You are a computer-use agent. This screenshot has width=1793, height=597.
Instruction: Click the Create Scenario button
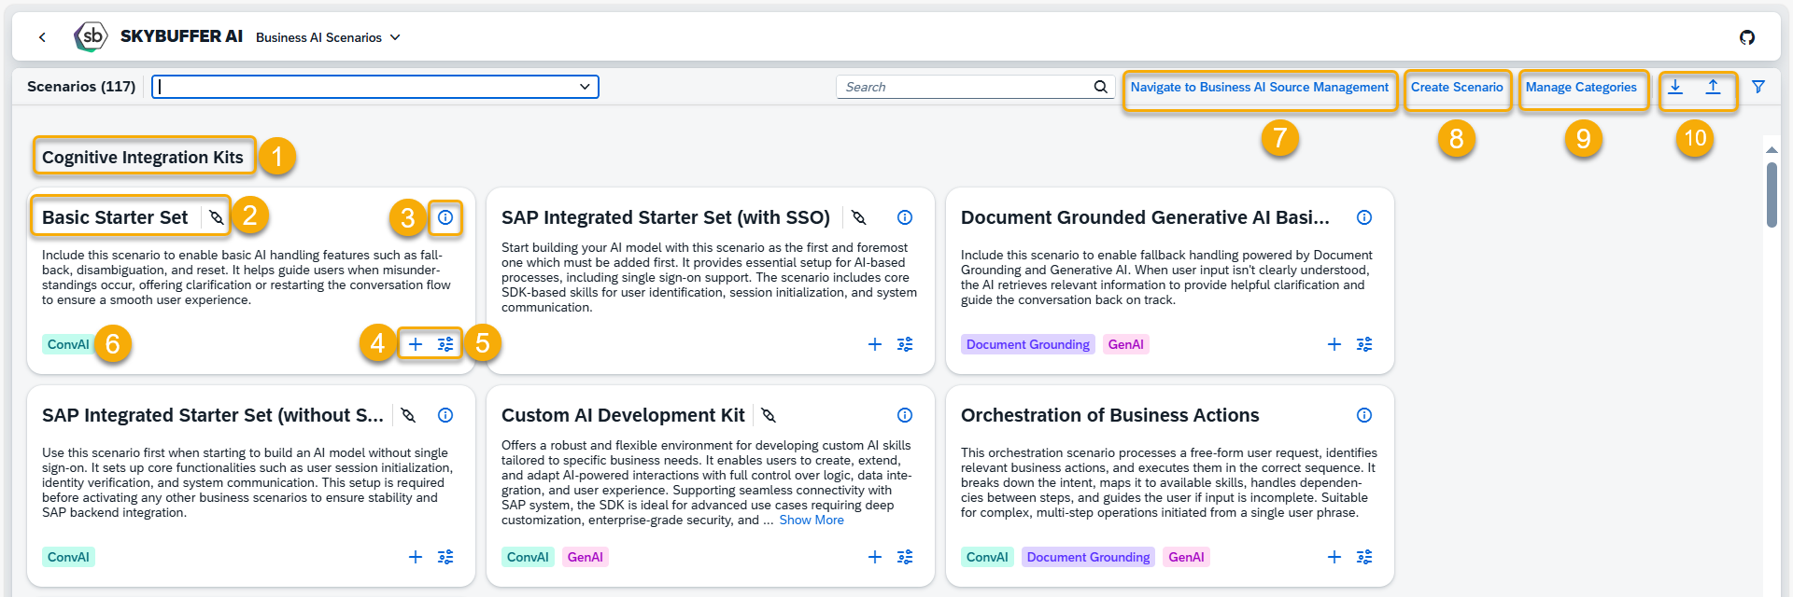tap(1457, 87)
